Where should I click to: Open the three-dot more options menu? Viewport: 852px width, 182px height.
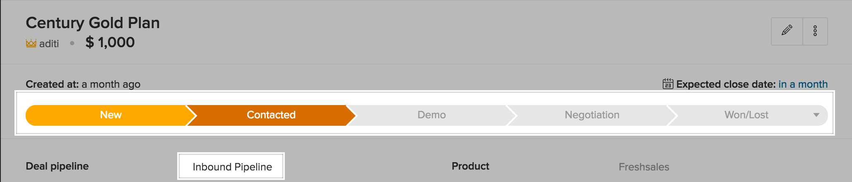coord(815,31)
